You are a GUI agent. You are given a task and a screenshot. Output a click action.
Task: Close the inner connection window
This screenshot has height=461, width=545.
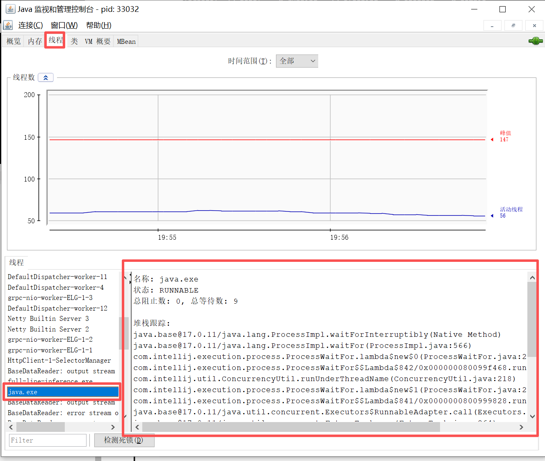534,25
